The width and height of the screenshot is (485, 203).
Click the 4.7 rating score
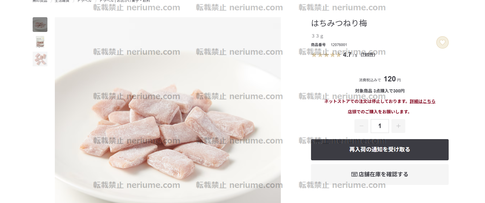coord(347,55)
